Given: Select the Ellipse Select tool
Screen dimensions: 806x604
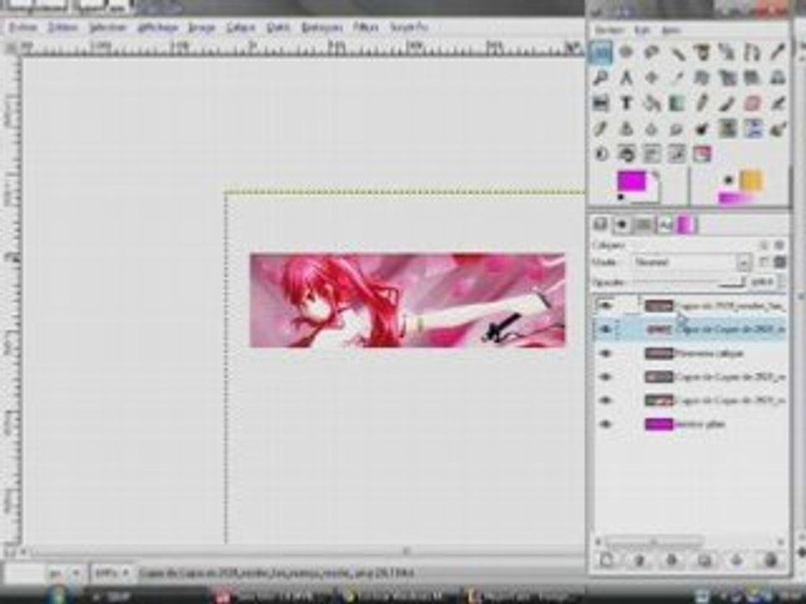Looking at the screenshot, I should [x=625, y=52].
